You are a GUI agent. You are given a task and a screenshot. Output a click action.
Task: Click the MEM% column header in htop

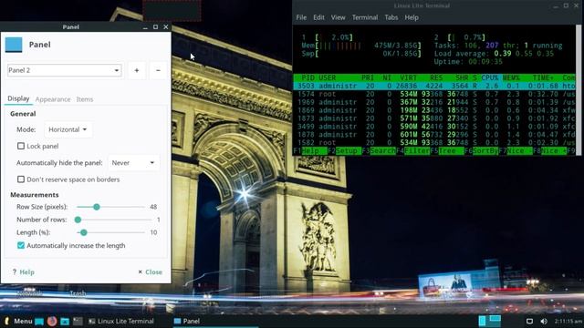click(511, 77)
